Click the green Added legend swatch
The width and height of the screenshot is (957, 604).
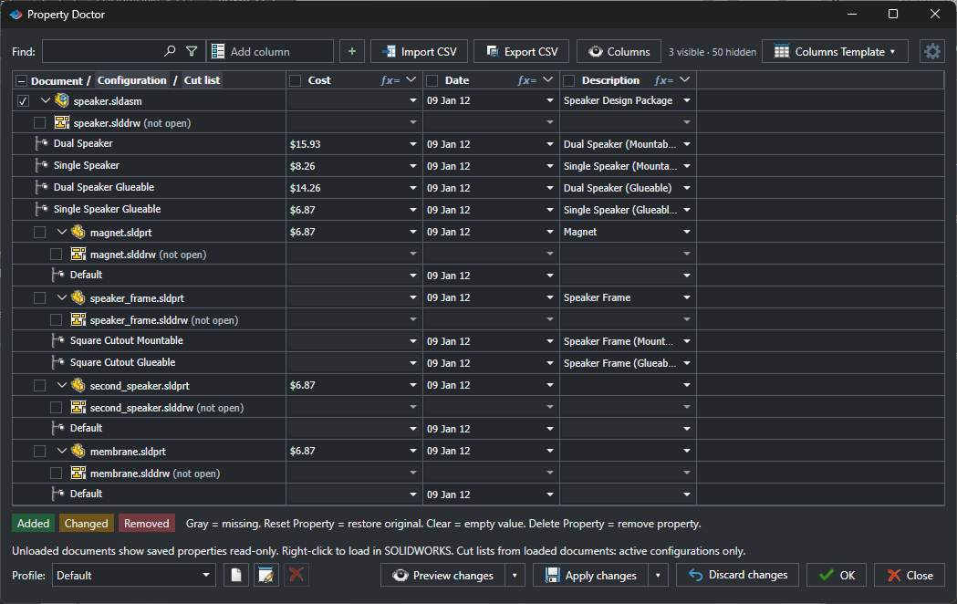coord(33,524)
